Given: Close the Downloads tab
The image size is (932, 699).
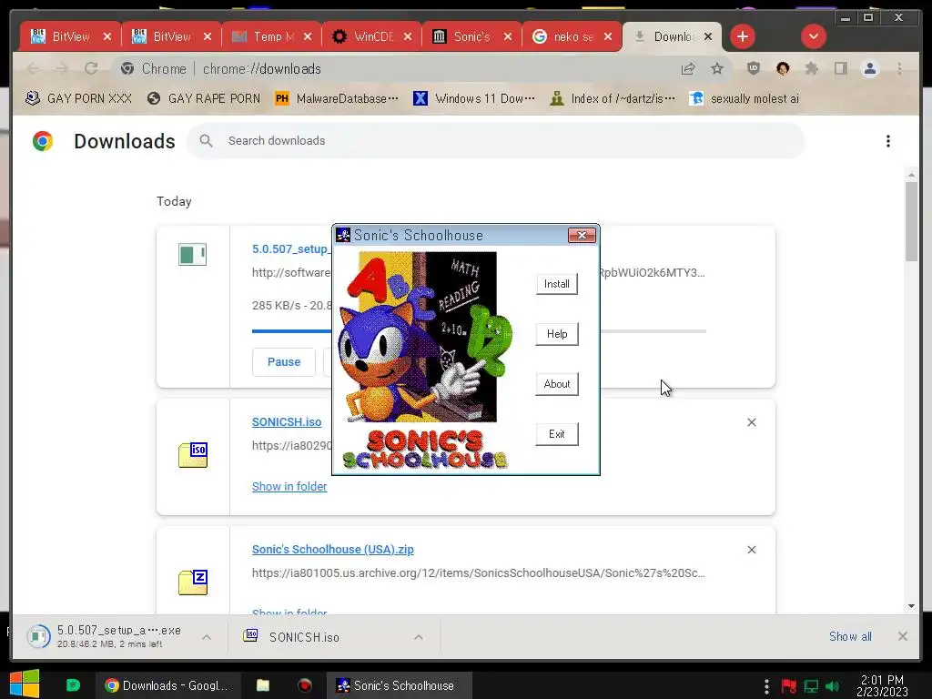Looking at the screenshot, I should (x=708, y=36).
